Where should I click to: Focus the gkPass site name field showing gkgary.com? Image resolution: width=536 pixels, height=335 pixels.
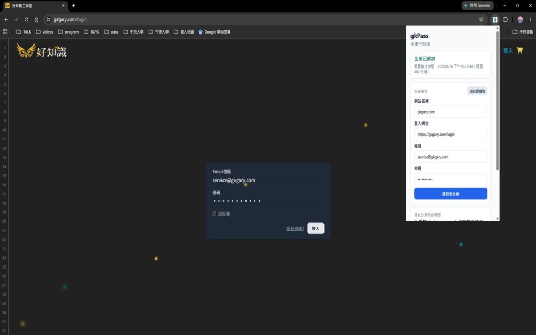(451, 112)
